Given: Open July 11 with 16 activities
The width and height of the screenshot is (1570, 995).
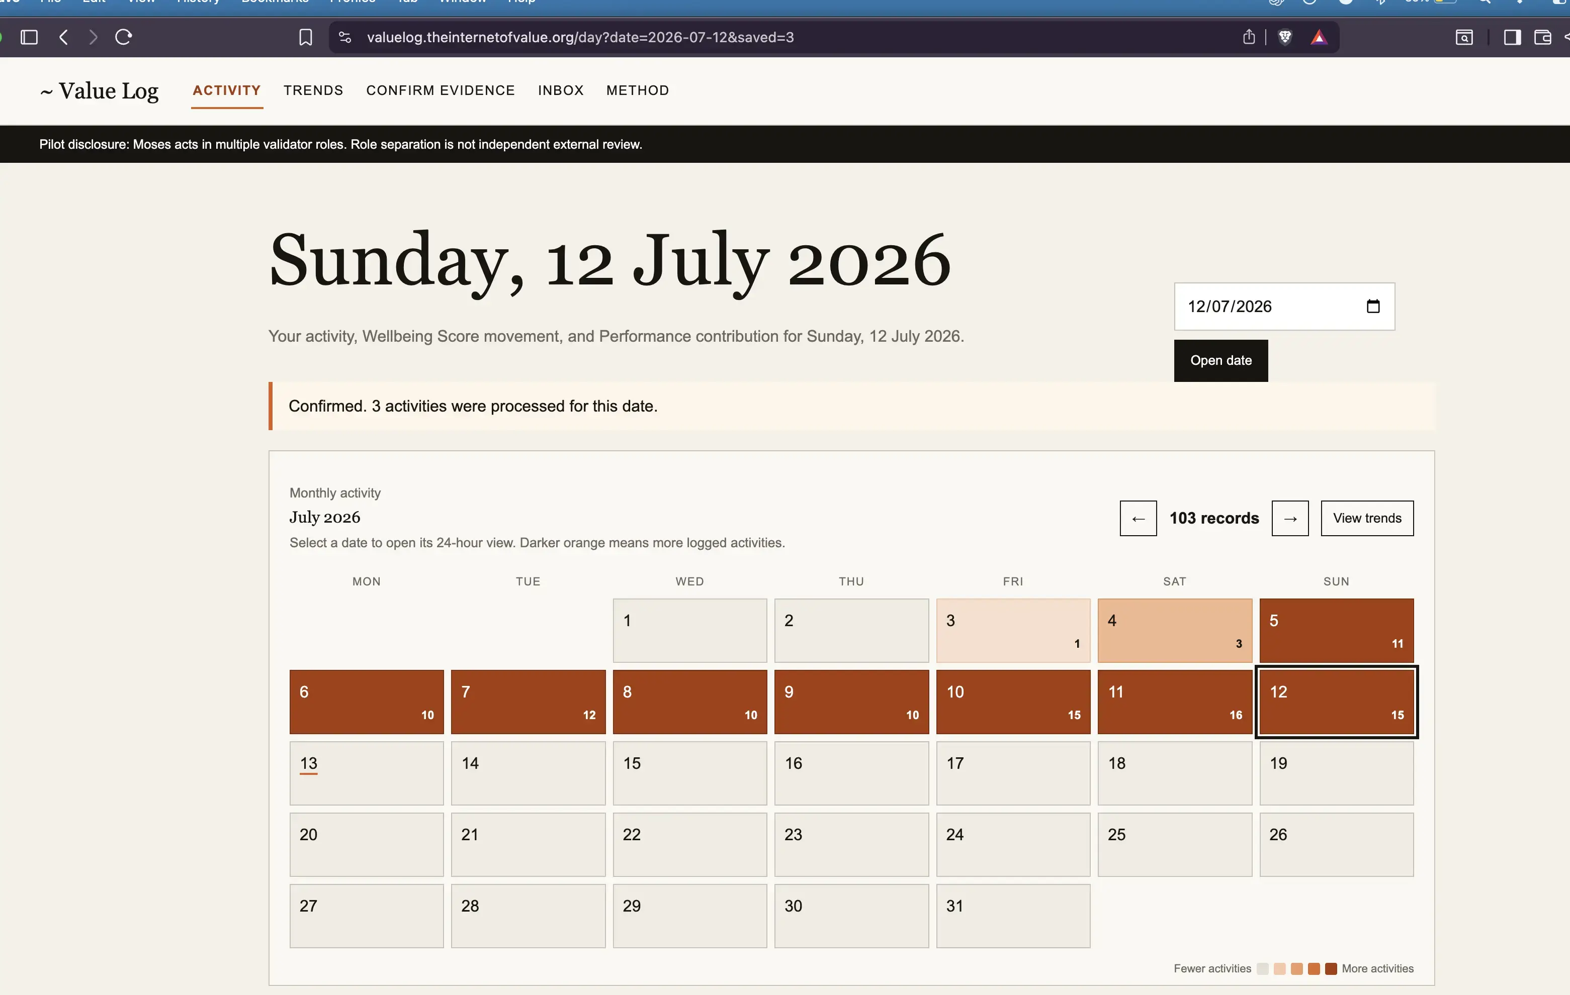Looking at the screenshot, I should pos(1175,702).
